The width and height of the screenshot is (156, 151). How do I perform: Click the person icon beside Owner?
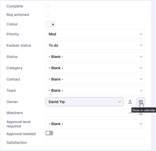tap(130, 102)
